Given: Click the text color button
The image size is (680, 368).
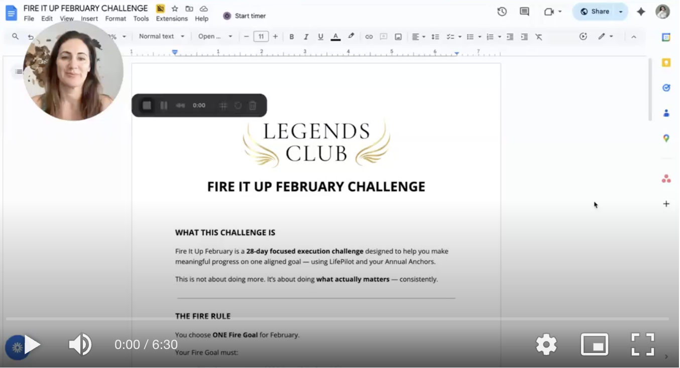Looking at the screenshot, I should pyautogui.click(x=335, y=37).
